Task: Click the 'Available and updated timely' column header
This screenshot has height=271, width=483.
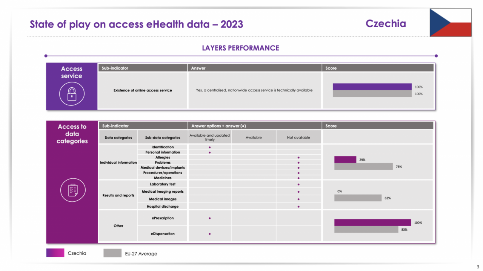Action: tap(209, 137)
